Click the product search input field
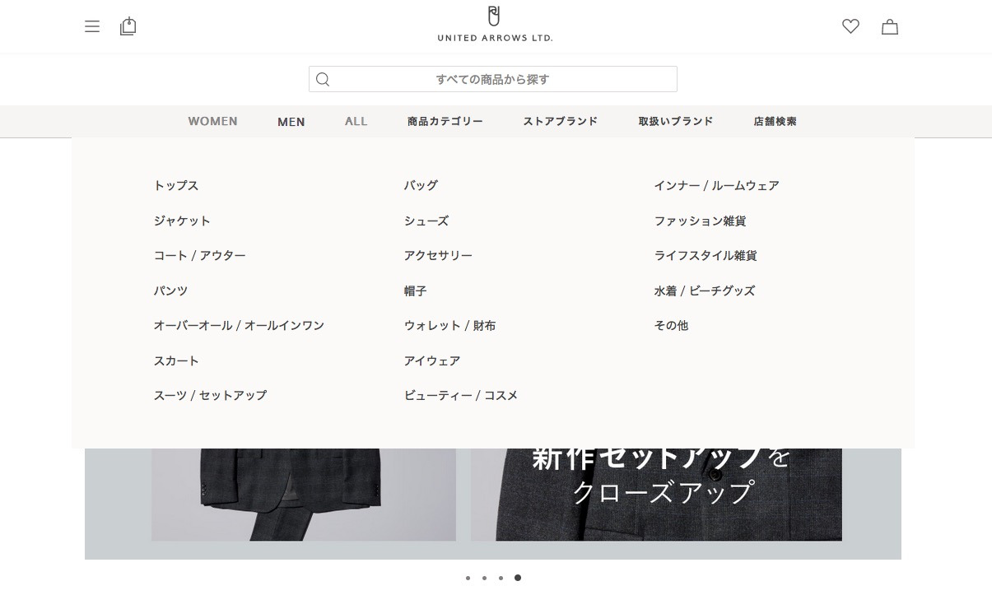 point(502,79)
